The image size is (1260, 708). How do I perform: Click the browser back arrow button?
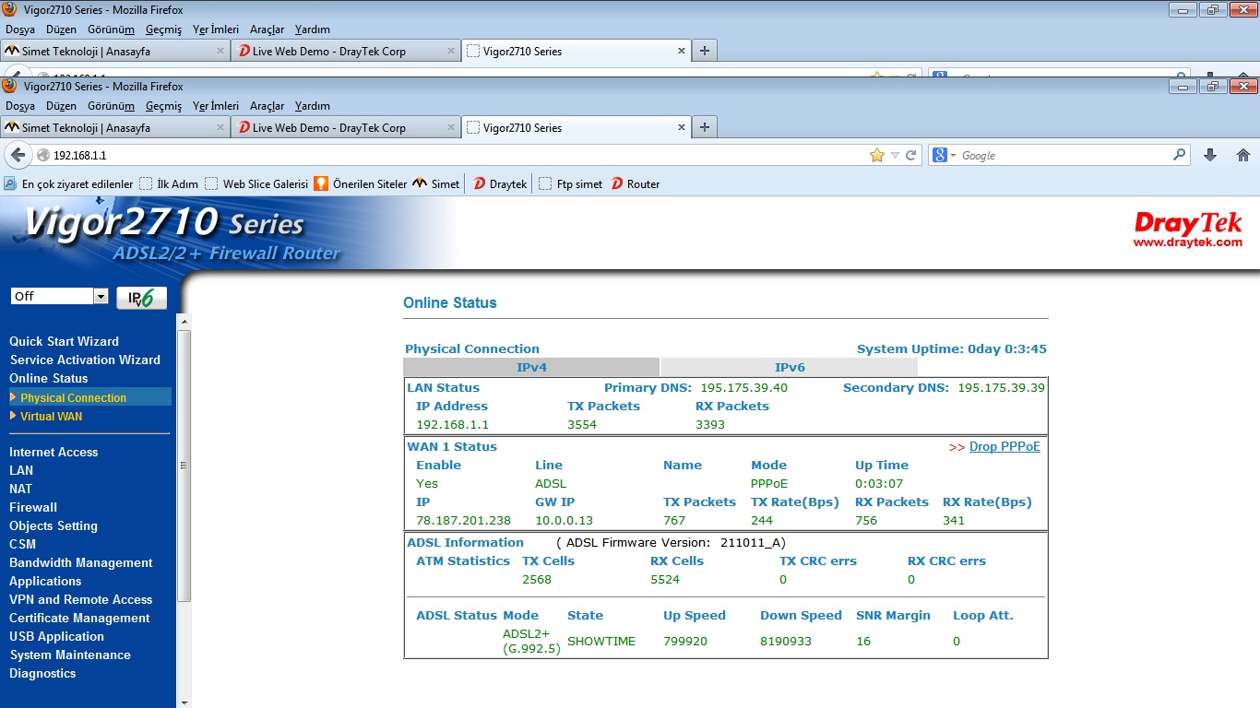pos(18,156)
